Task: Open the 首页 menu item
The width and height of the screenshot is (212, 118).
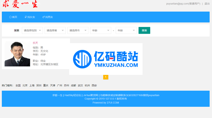Action: pos(13,17)
